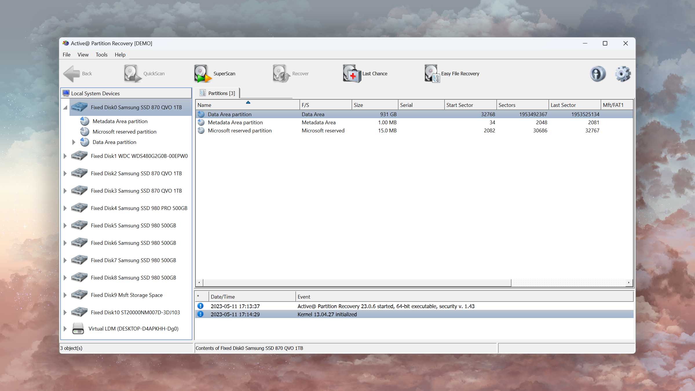Select the Partitions [3] tab
This screenshot has width=695, height=391.
217,93
